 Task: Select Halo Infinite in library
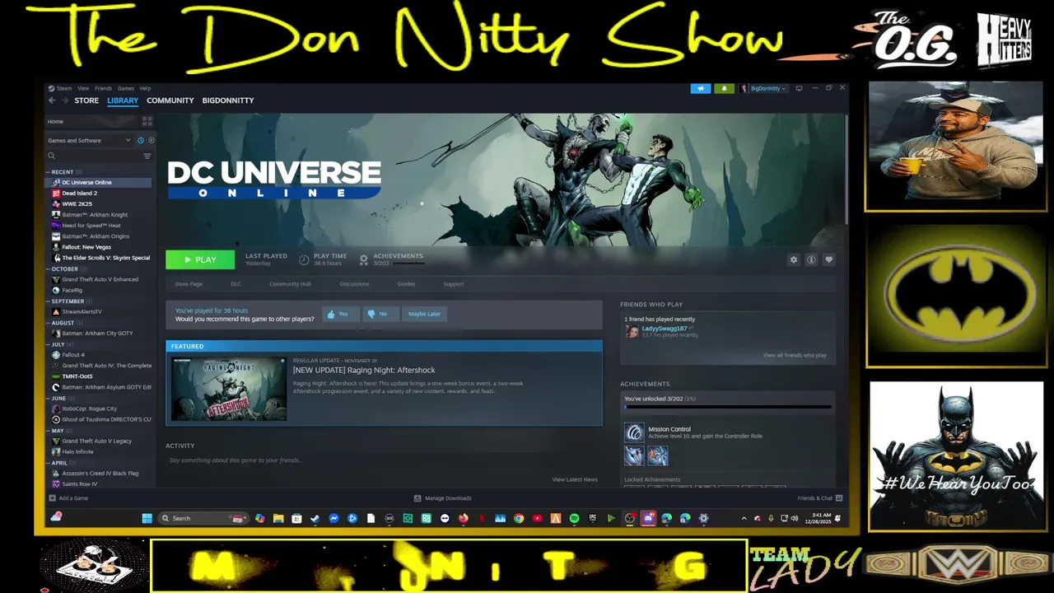(x=77, y=452)
